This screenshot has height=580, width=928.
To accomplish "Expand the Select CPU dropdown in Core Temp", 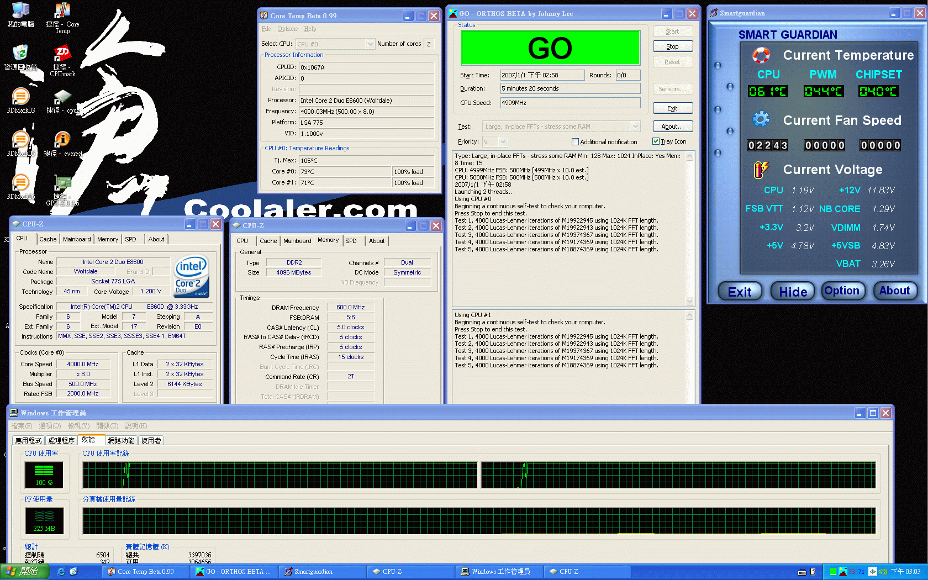I will [x=370, y=44].
